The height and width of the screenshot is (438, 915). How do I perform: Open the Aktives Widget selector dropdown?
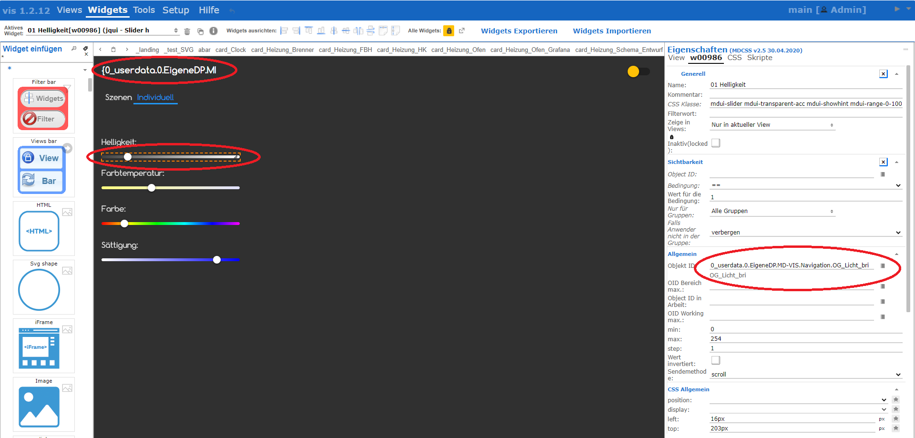[102, 31]
